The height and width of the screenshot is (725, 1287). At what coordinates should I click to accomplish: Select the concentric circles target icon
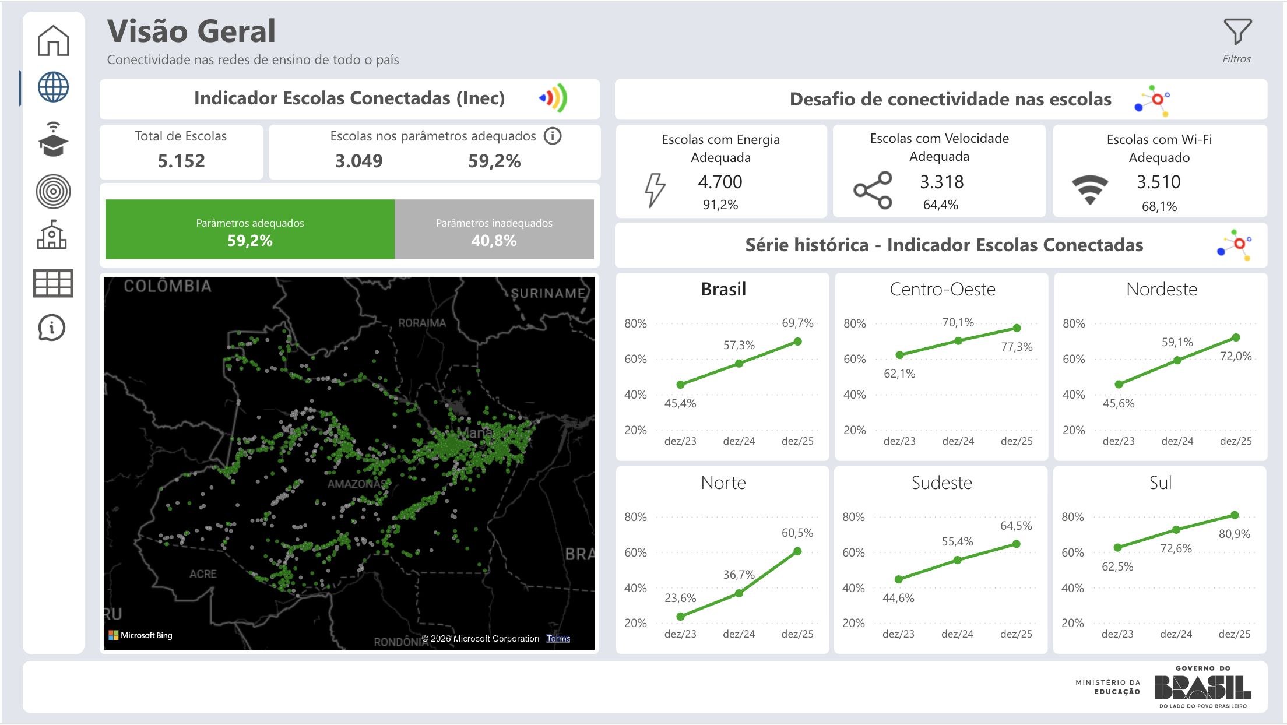pos(53,191)
